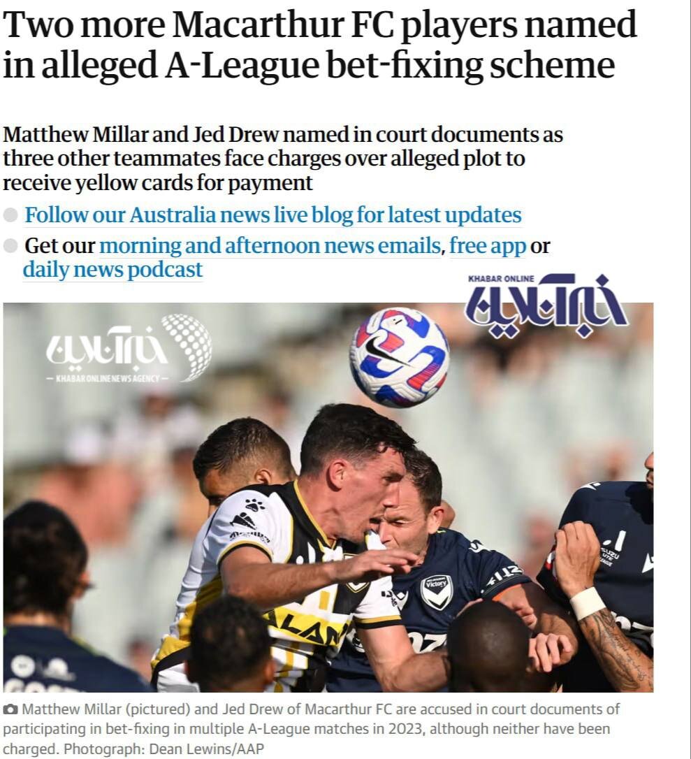
Task: Click the Two more Macarthur FC players headline
Action: pos(319,44)
